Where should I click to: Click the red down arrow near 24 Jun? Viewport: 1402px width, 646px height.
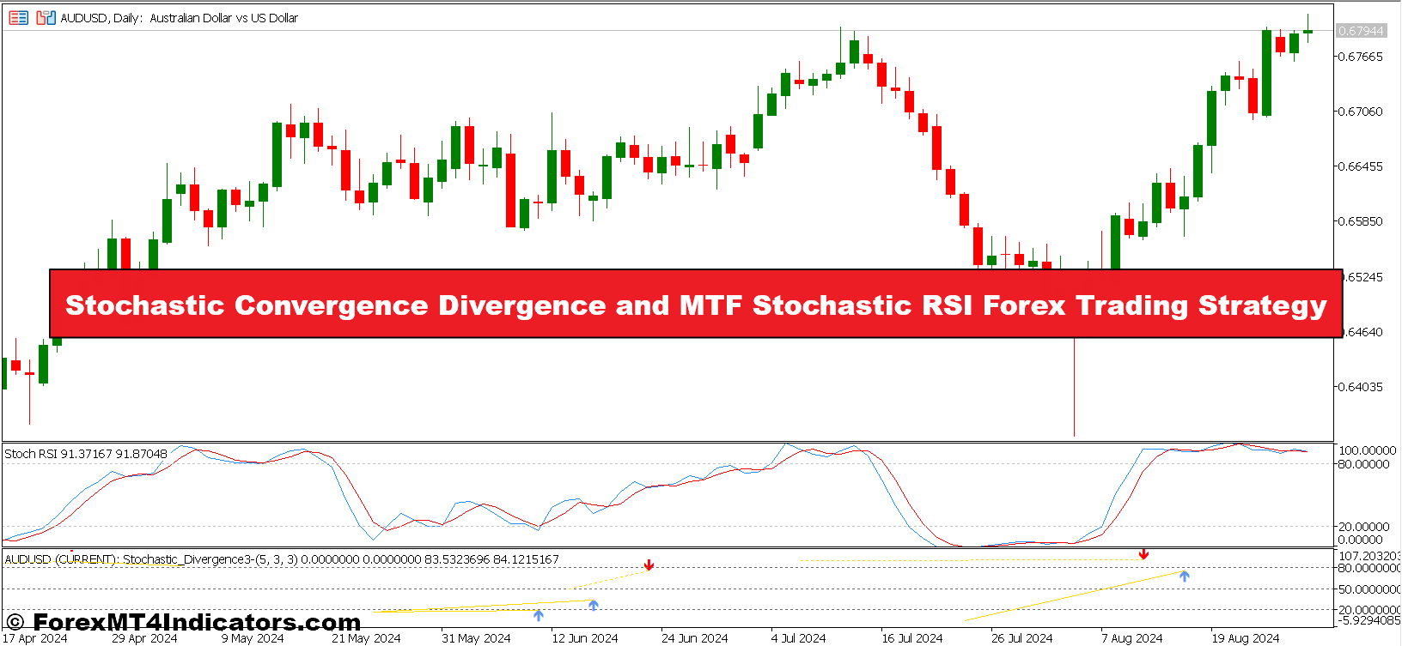tap(649, 564)
